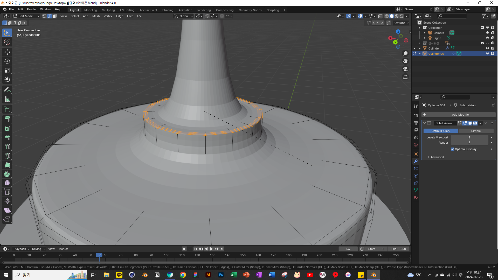498x280 pixels.
Task: Switch to the Modeling workspace tab
Action: (x=91, y=10)
